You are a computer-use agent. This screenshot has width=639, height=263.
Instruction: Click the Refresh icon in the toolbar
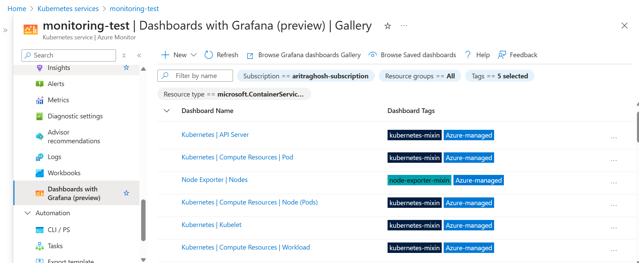[x=209, y=55]
